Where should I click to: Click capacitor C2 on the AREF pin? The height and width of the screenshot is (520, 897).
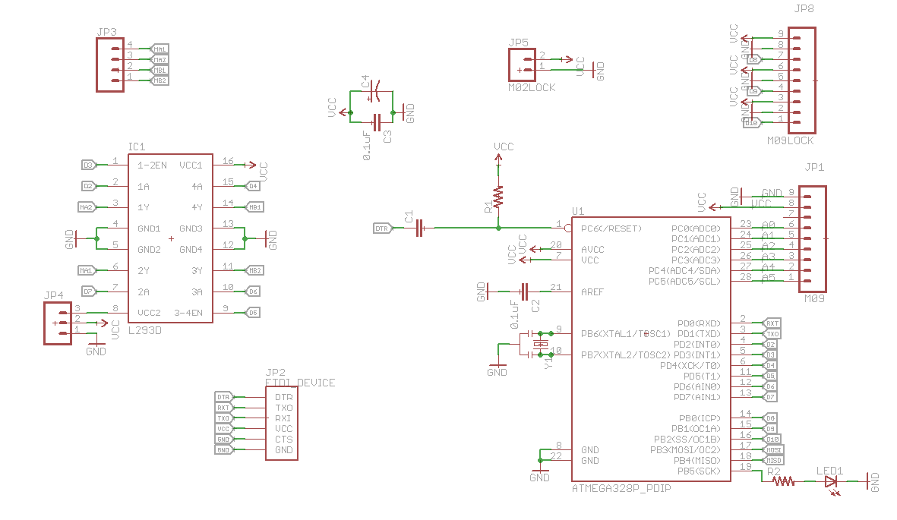[x=523, y=291]
